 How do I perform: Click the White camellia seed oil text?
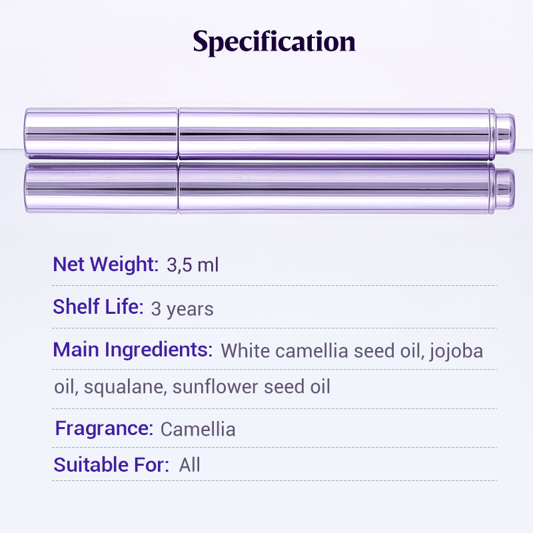pos(320,350)
